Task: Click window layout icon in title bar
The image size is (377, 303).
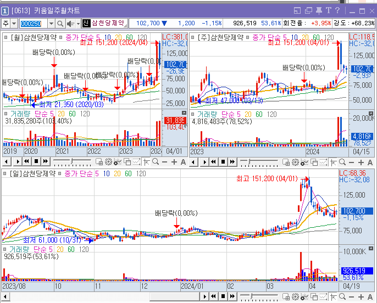Action: point(297,10)
